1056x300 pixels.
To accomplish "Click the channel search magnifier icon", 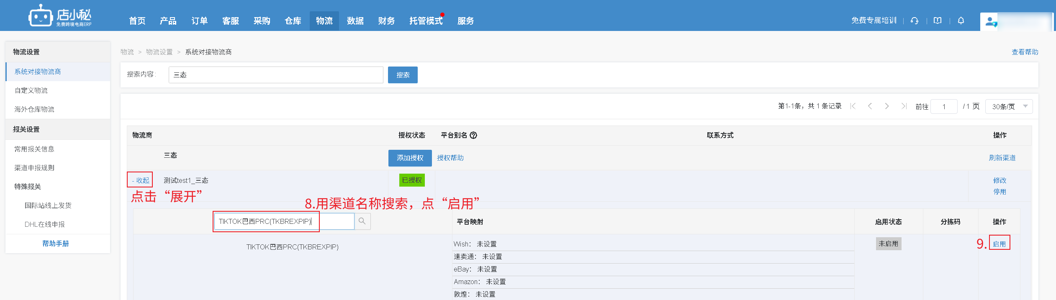I will click(x=362, y=221).
